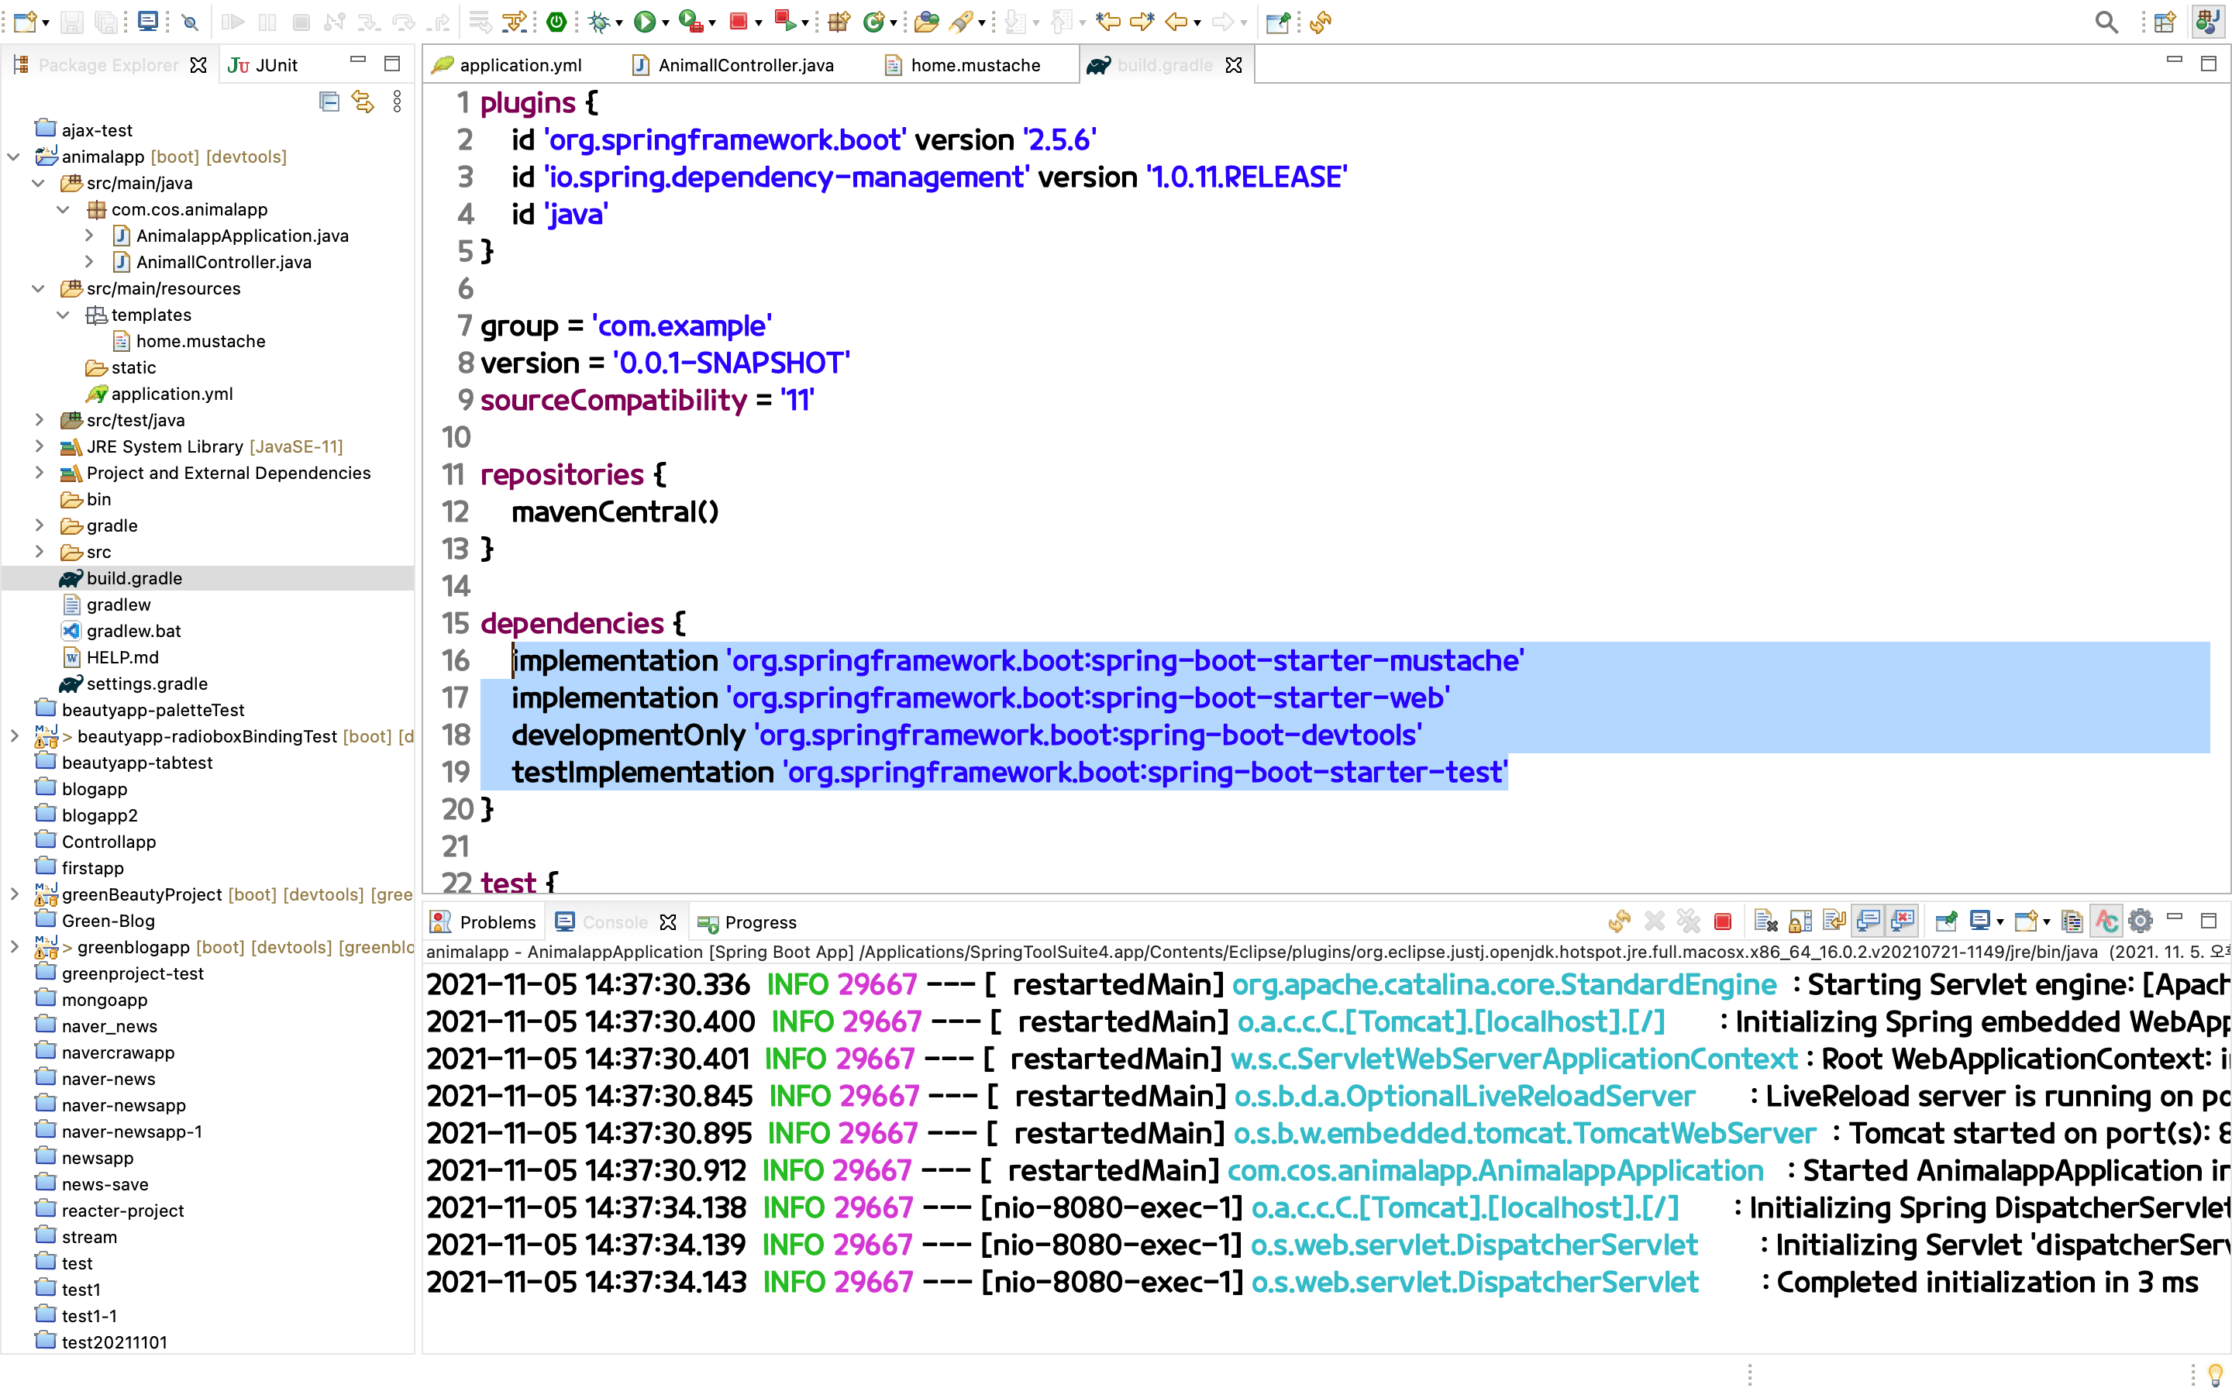Click the Open Type folder icon

pyautogui.click(x=927, y=21)
